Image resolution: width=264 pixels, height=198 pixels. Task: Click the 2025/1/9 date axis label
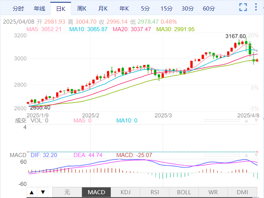(38, 115)
